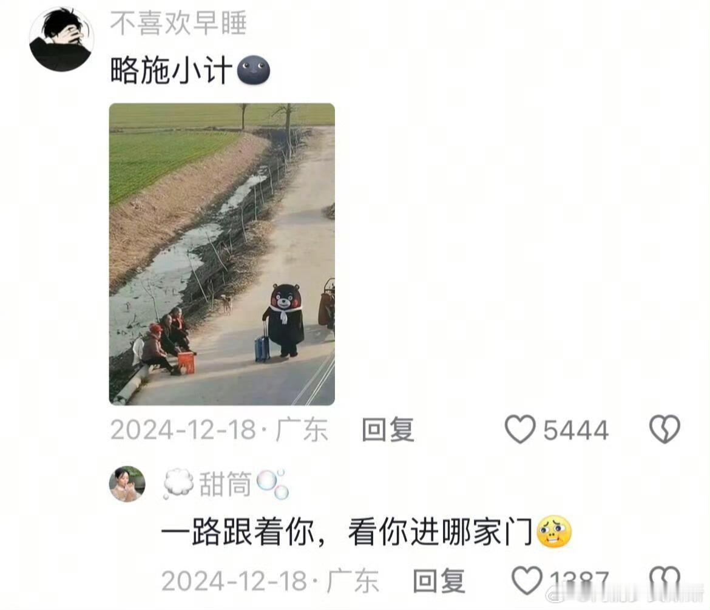
Task: Open the username 不喜欢早睡
Action: coord(178,23)
